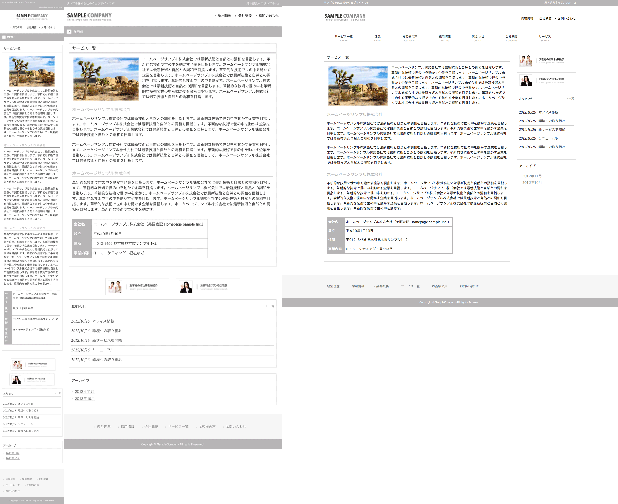
Task: Click the 経営理念 footer link in the widest layout
Action: [x=333, y=286]
